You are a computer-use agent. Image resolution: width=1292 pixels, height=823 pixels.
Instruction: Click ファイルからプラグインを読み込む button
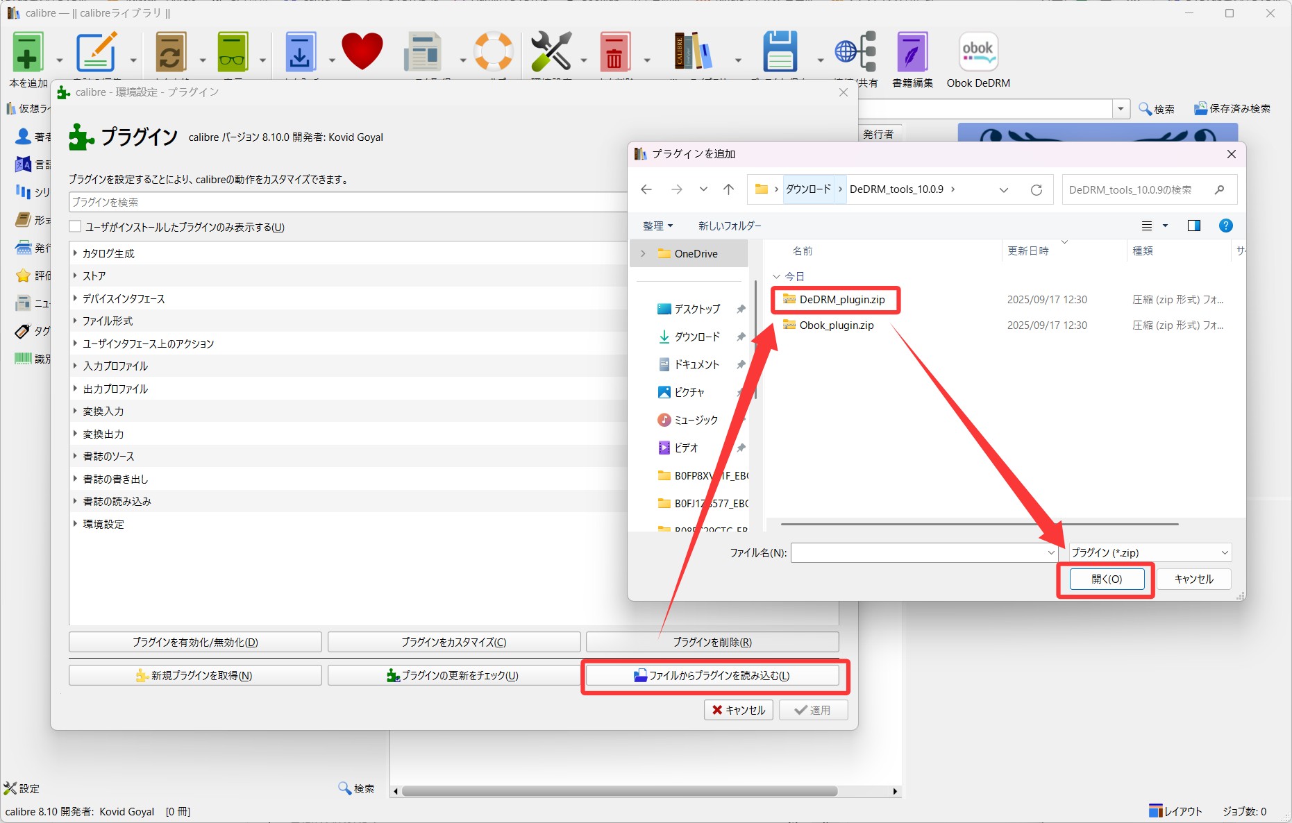pos(712,675)
